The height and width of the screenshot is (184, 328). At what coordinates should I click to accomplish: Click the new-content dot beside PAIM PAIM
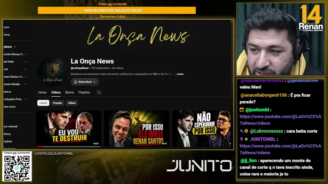(x=25, y=62)
